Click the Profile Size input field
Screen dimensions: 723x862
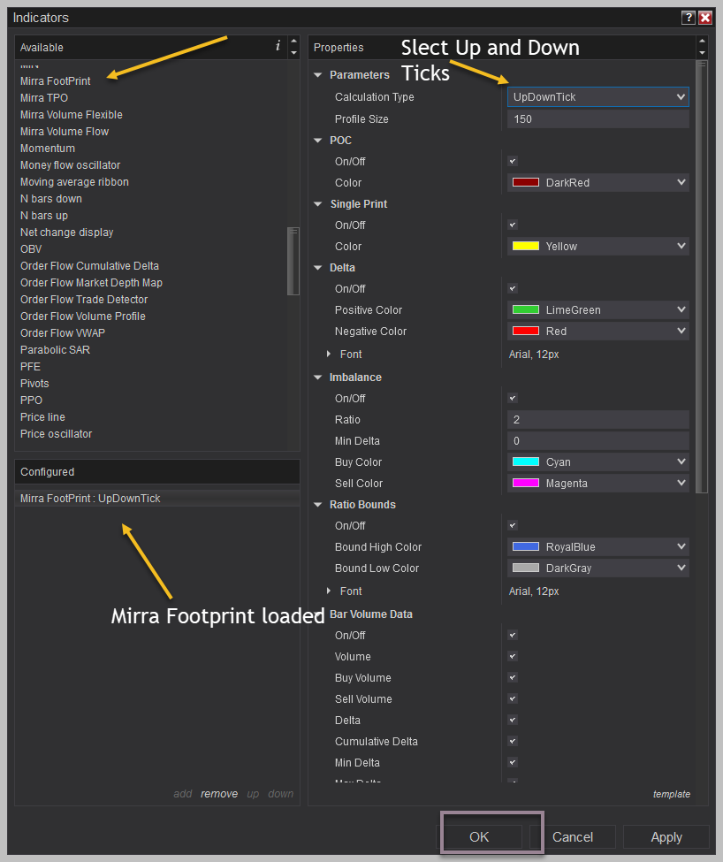click(x=597, y=118)
